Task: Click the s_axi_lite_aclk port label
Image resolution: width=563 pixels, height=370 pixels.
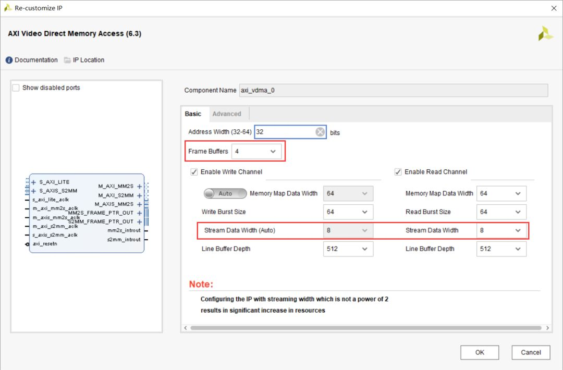Action: (x=51, y=200)
